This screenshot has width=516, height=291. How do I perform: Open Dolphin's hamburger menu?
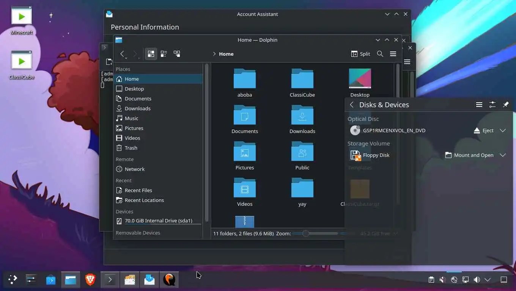click(393, 54)
